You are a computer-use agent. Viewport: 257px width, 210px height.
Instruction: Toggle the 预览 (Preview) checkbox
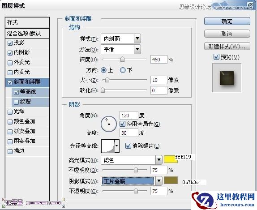point(216,57)
